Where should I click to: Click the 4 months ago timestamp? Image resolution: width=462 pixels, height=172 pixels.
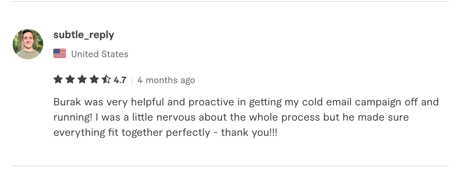pos(166,80)
